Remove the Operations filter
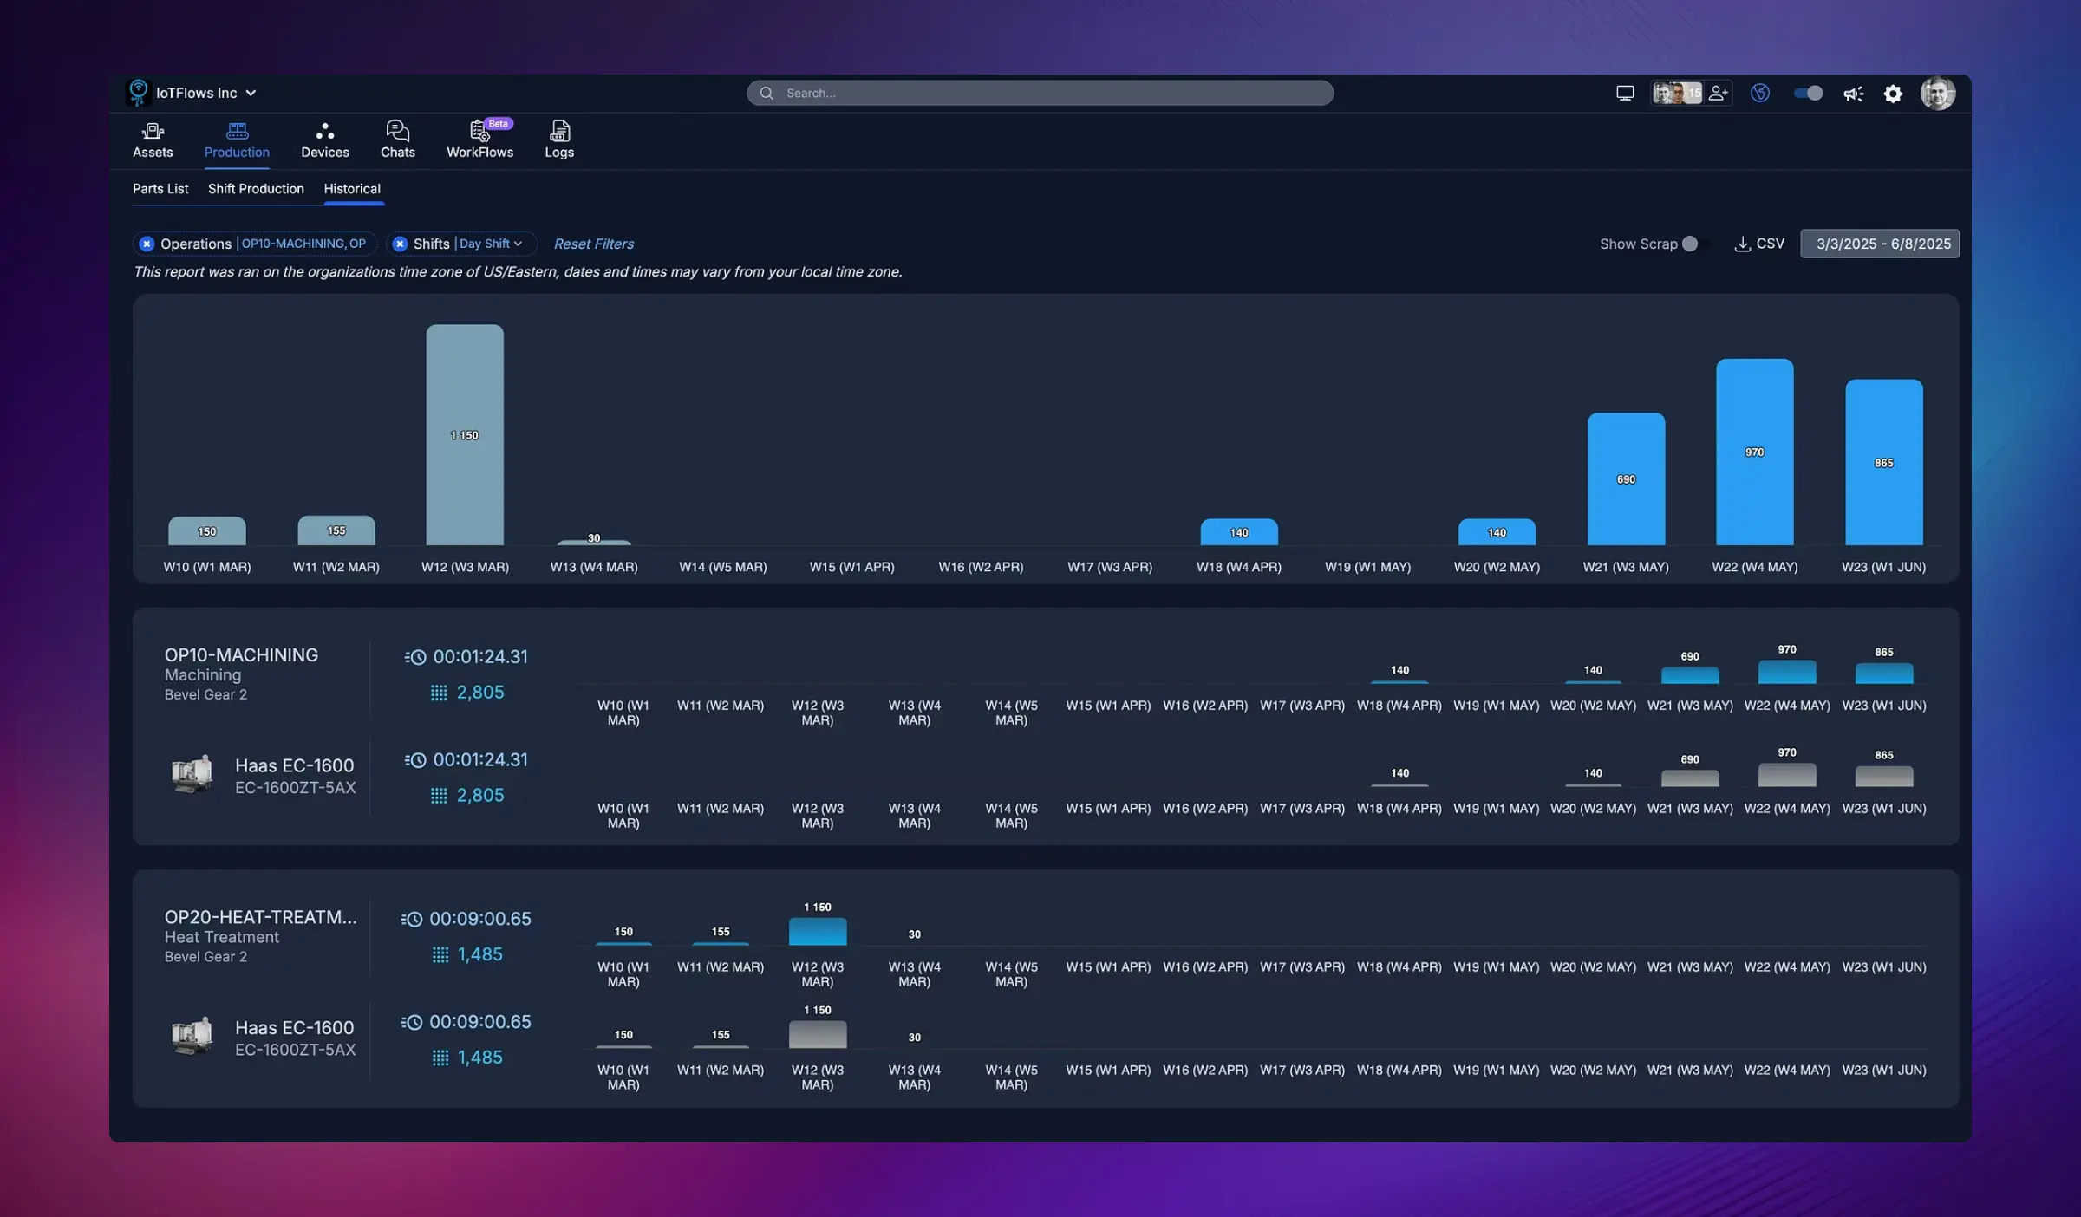The width and height of the screenshot is (2081, 1217). 147,244
